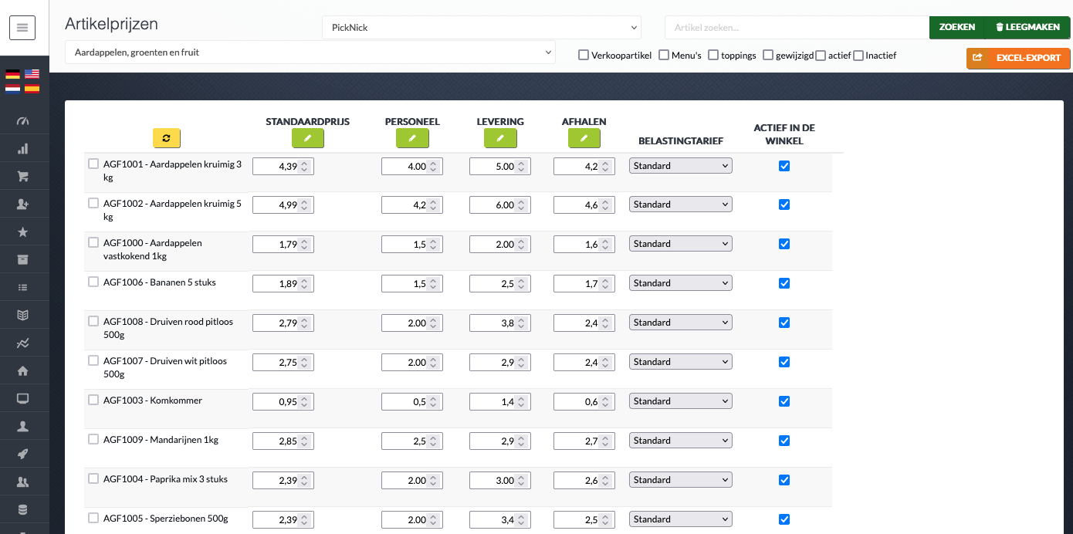Open tax rate dropdown for AGF1001
This screenshot has height=534, width=1073.
pyautogui.click(x=681, y=166)
